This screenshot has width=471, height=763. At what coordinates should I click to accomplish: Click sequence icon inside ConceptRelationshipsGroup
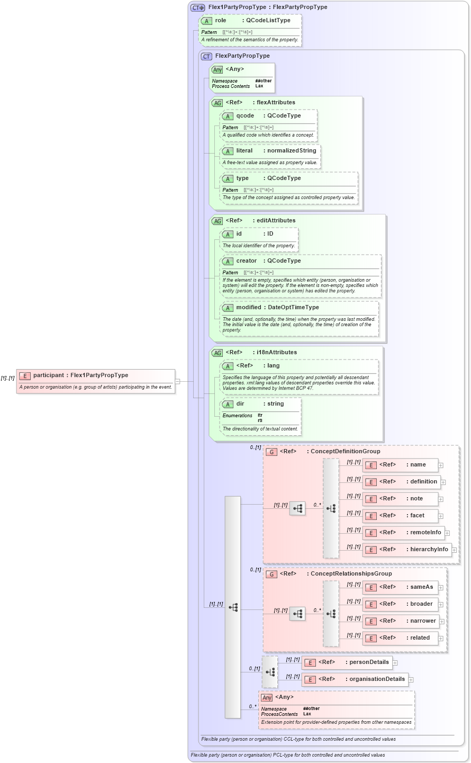point(297,614)
